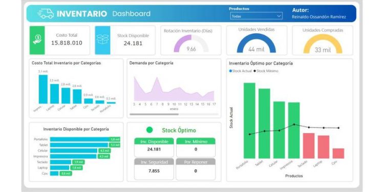This screenshot has height=192, width=384.
Task: Click the Inventario Óptimo por Categoría title
Action: 261,63
